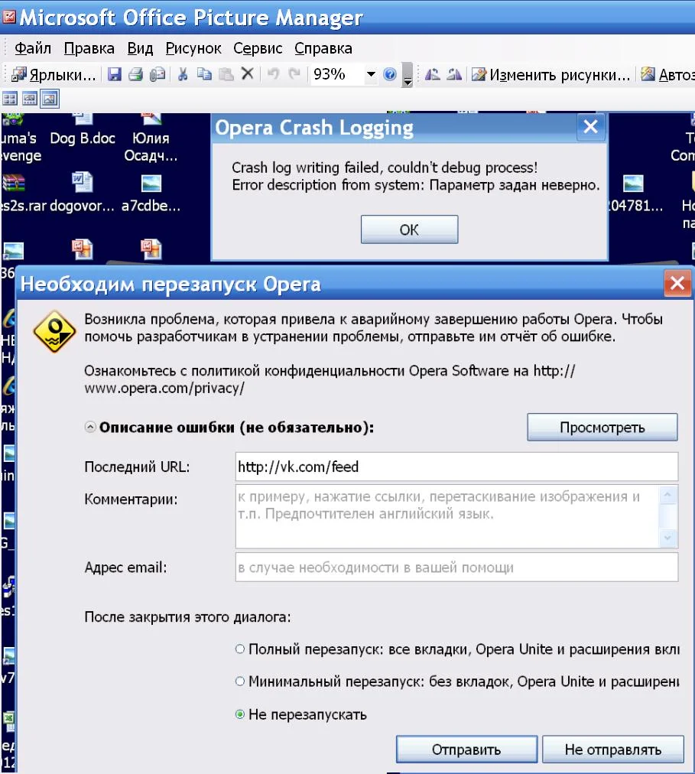
Task: Open the Ярлыки shortcuts button
Action: pyautogui.click(x=54, y=74)
